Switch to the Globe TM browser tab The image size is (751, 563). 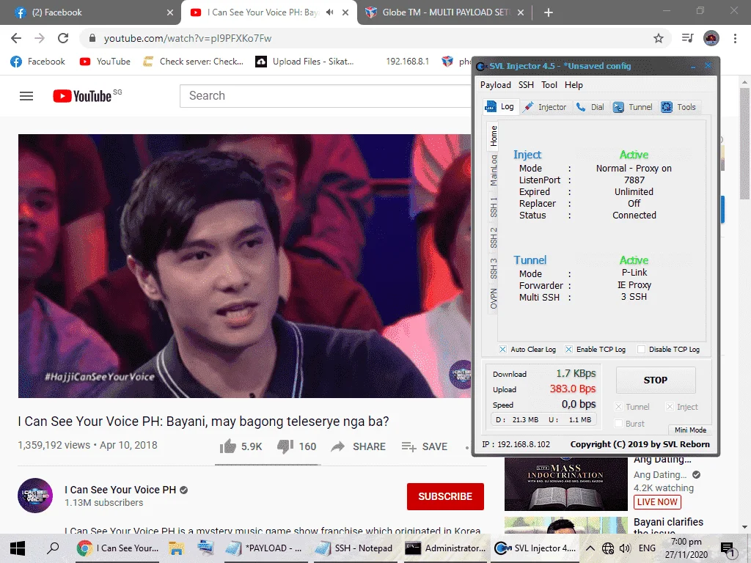point(444,12)
